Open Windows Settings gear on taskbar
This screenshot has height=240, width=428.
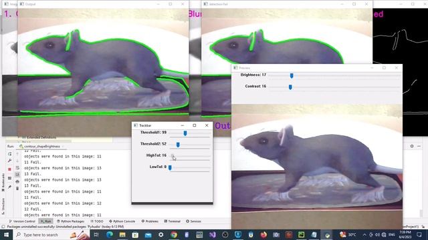click(160, 235)
